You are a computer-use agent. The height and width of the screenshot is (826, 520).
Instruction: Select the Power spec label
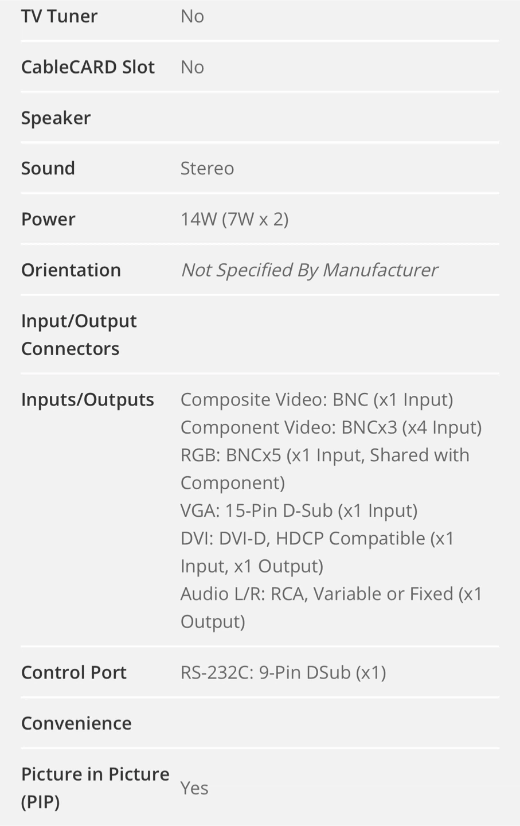coord(48,219)
